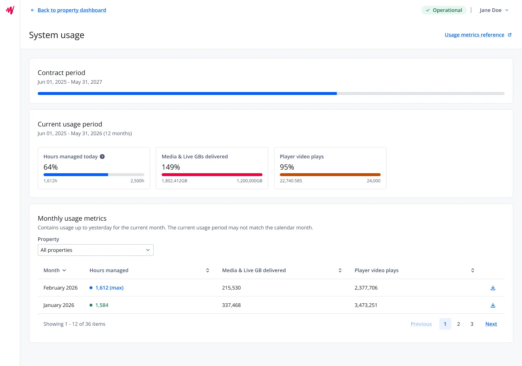Viewport: 522px width, 366px height.
Task: Click the green dot beside 1,584
Action: (91, 305)
